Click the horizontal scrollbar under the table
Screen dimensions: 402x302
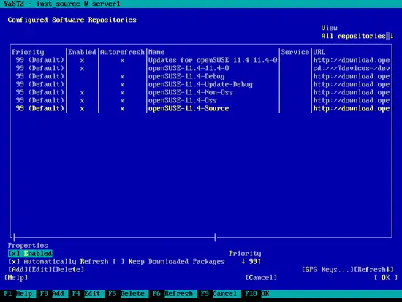(x=114, y=238)
